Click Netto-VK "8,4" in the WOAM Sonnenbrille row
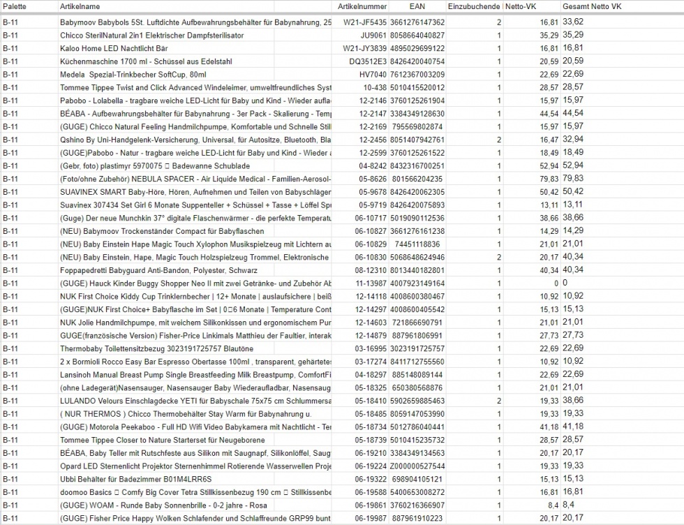The width and height of the screenshot is (684, 525). click(x=553, y=505)
